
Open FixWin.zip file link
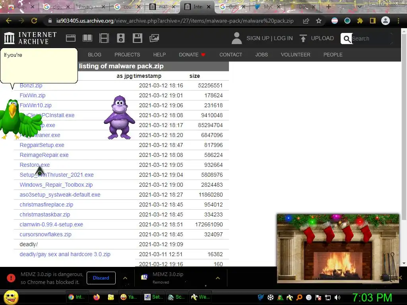pos(33,95)
